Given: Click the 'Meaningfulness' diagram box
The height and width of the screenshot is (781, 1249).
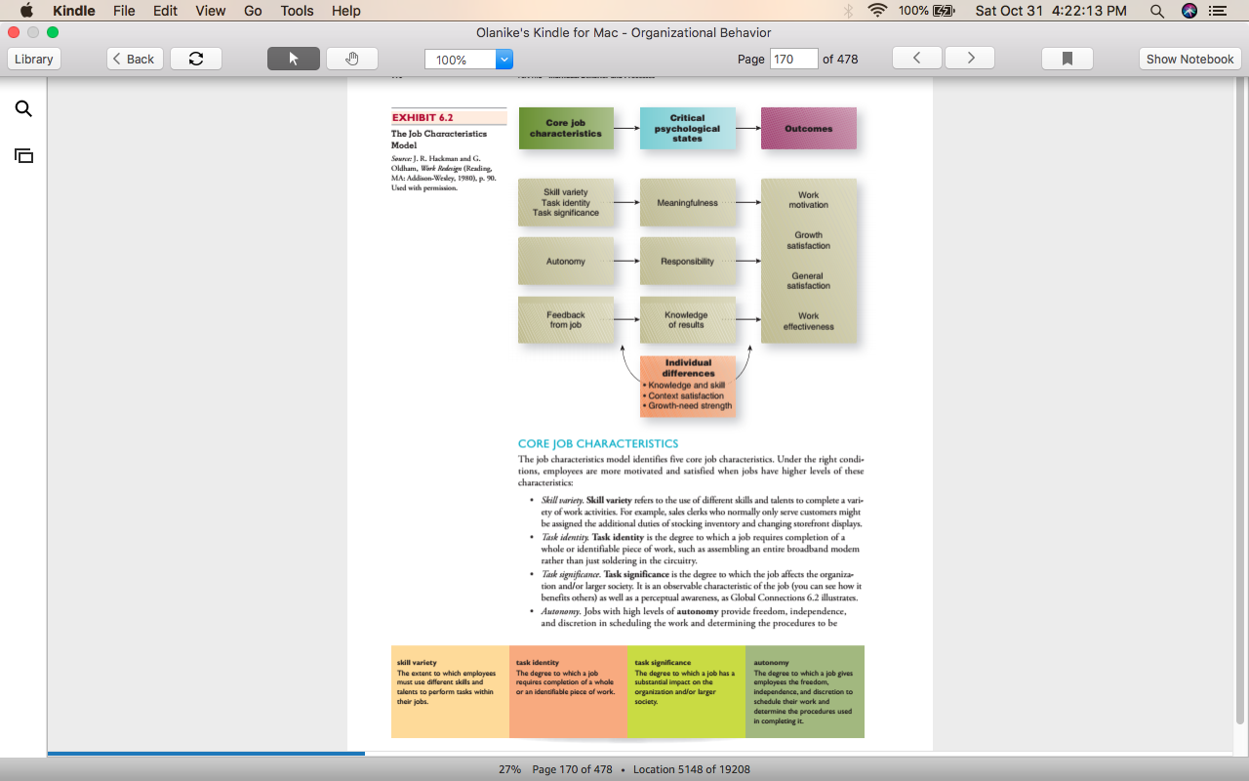Looking at the screenshot, I should tap(687, 203).
